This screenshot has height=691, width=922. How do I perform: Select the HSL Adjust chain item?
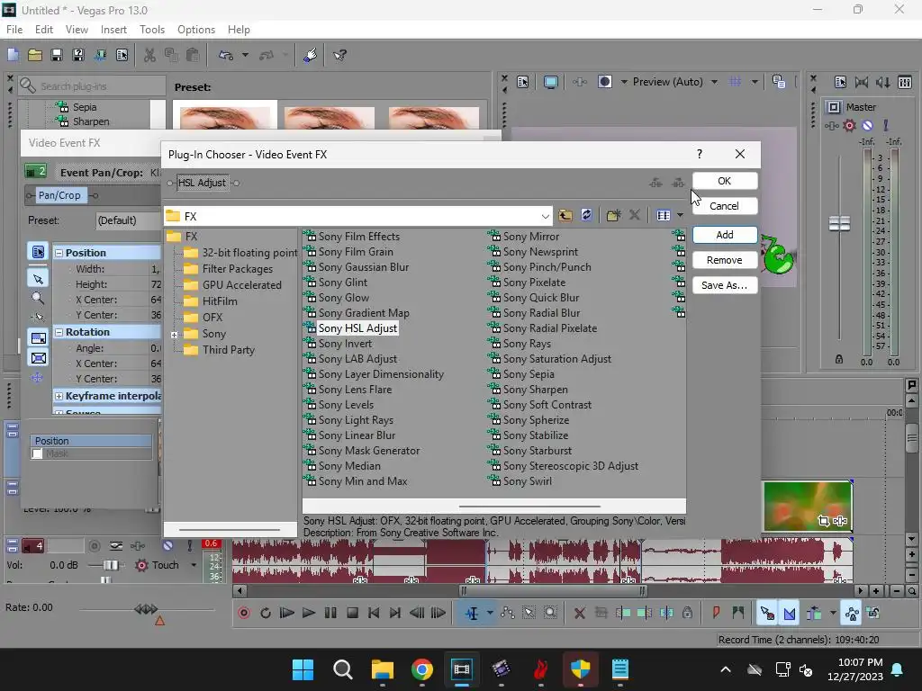click(x=202, y=183)
